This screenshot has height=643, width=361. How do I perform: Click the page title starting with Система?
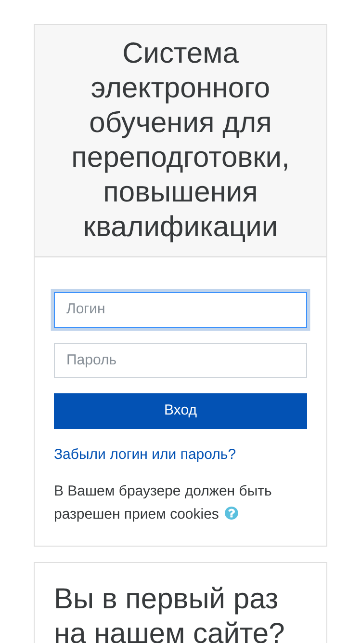coord(180,140)
